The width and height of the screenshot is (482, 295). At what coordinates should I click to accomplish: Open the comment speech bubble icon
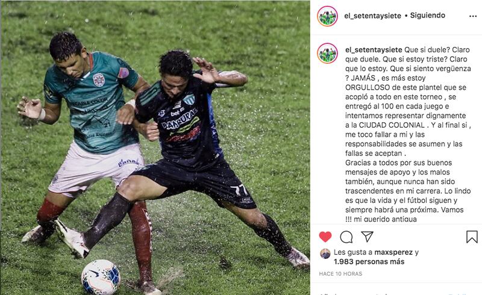[x=346, y=237]
